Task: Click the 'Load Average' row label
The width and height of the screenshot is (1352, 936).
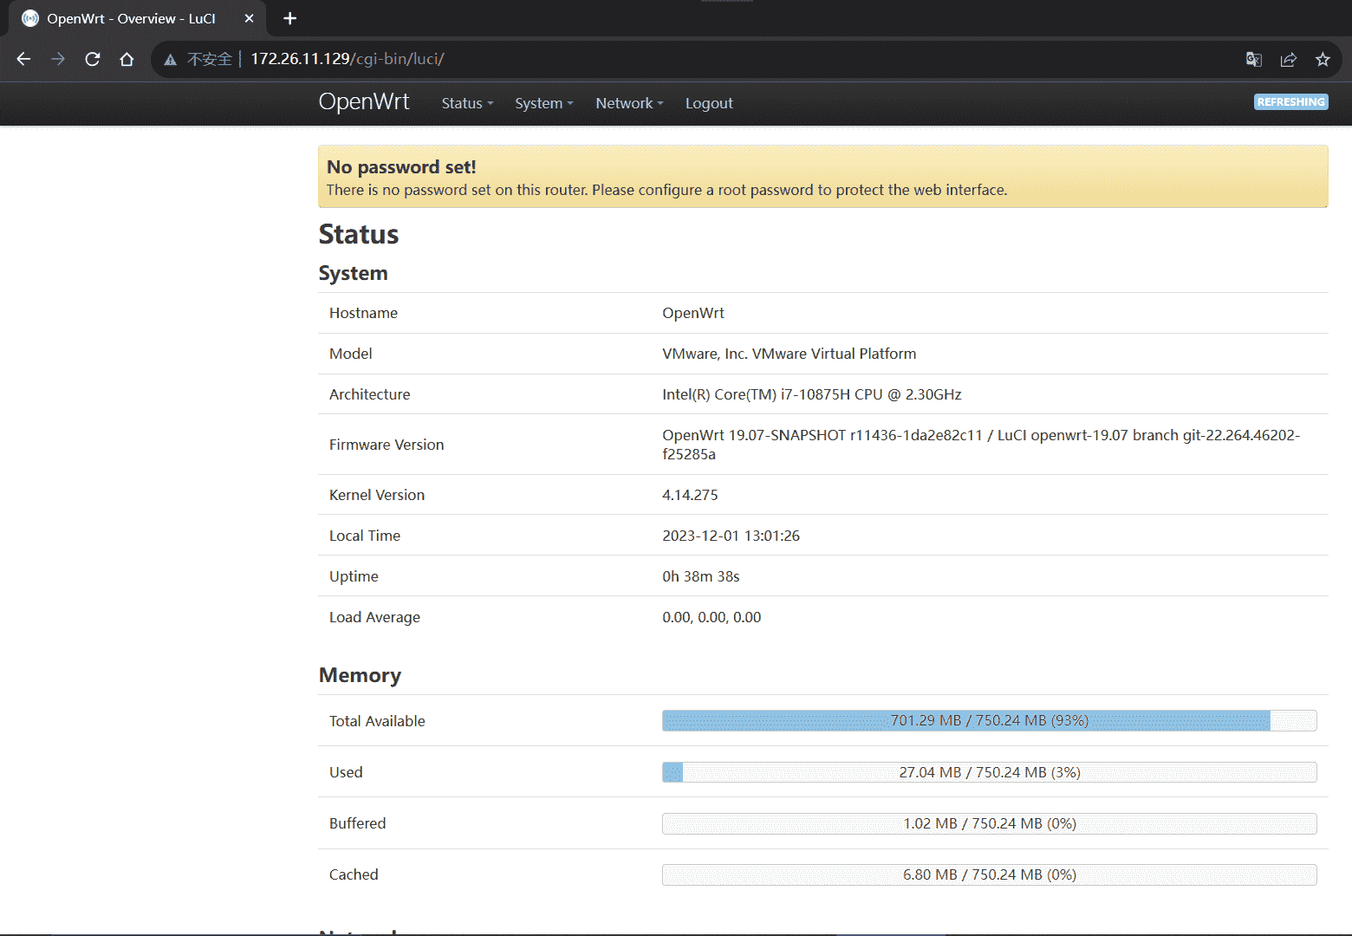Action: tap(374, 617)
